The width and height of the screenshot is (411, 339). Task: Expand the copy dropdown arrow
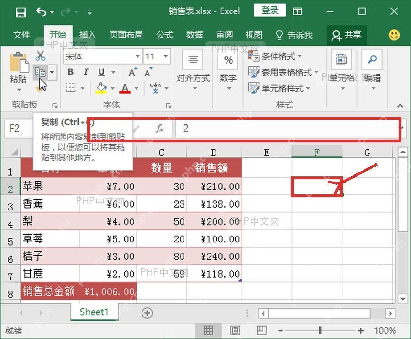(52, 72)
